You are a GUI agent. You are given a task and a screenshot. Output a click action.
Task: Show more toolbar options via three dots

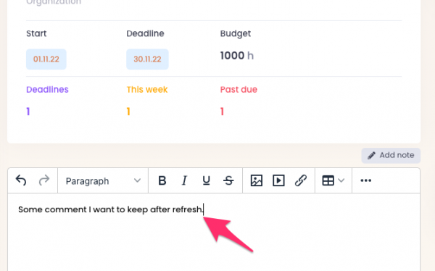point(365,180)
